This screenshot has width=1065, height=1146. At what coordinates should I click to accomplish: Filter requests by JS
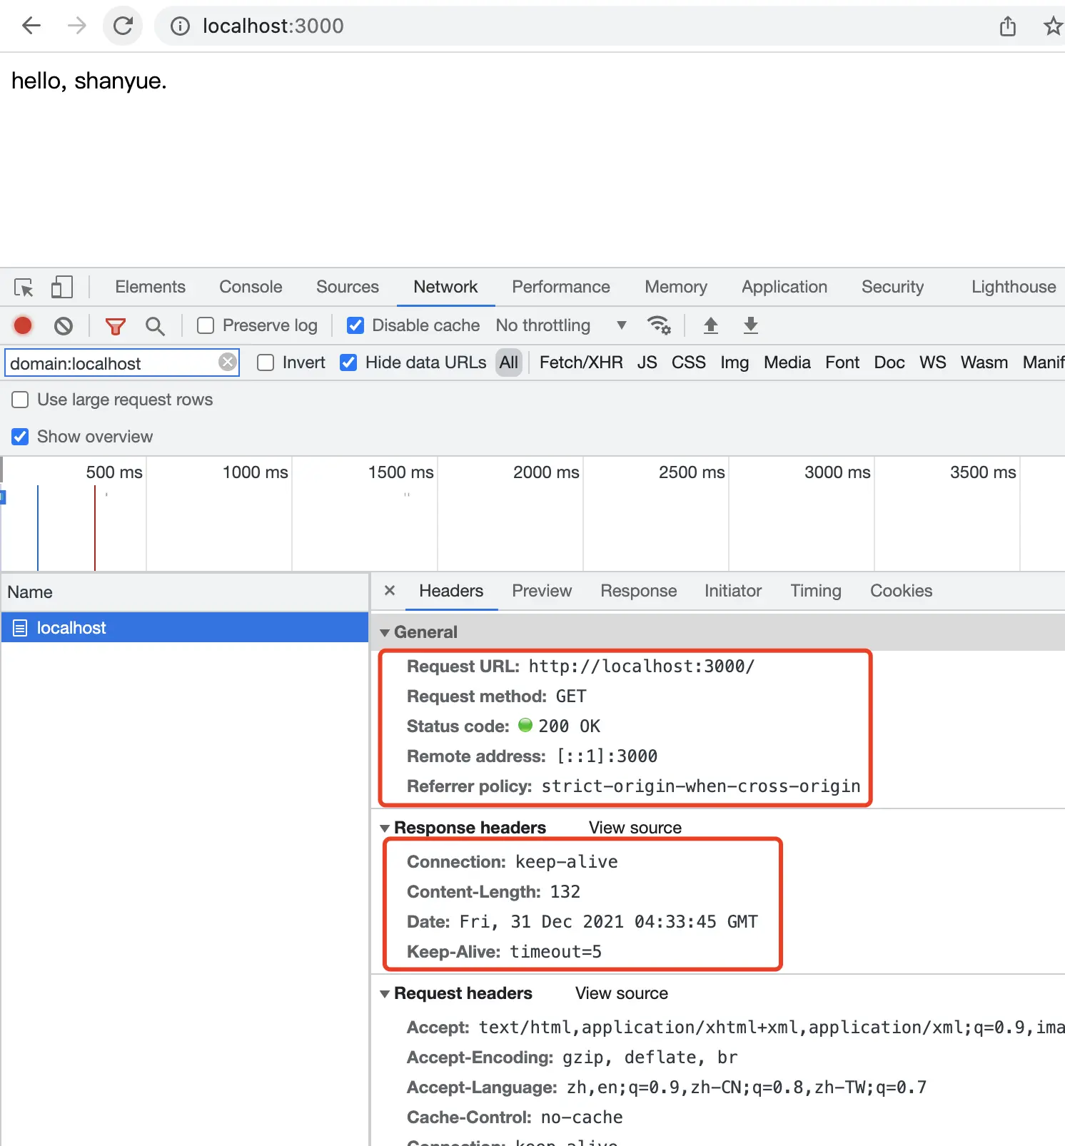(x=647, y=362)
